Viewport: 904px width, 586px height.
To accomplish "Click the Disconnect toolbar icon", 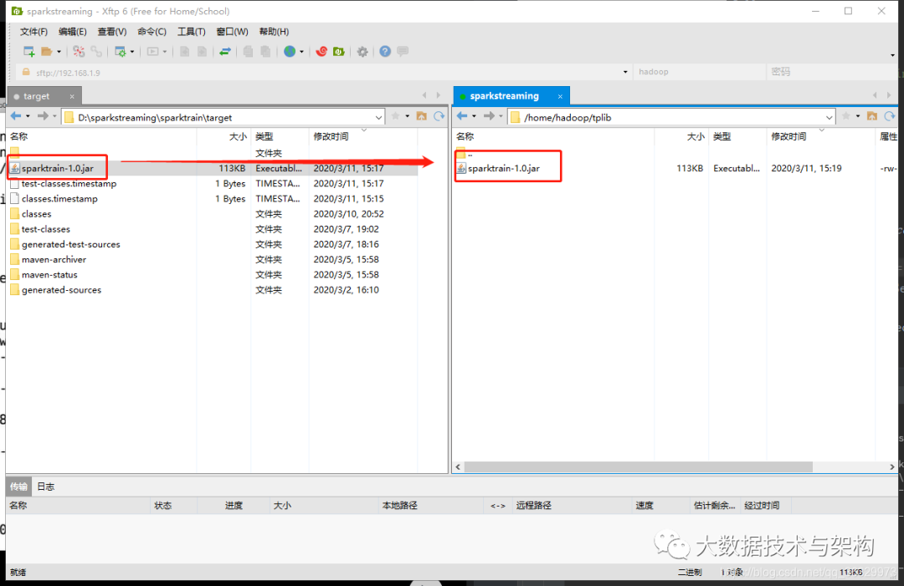I will [79, 52].
